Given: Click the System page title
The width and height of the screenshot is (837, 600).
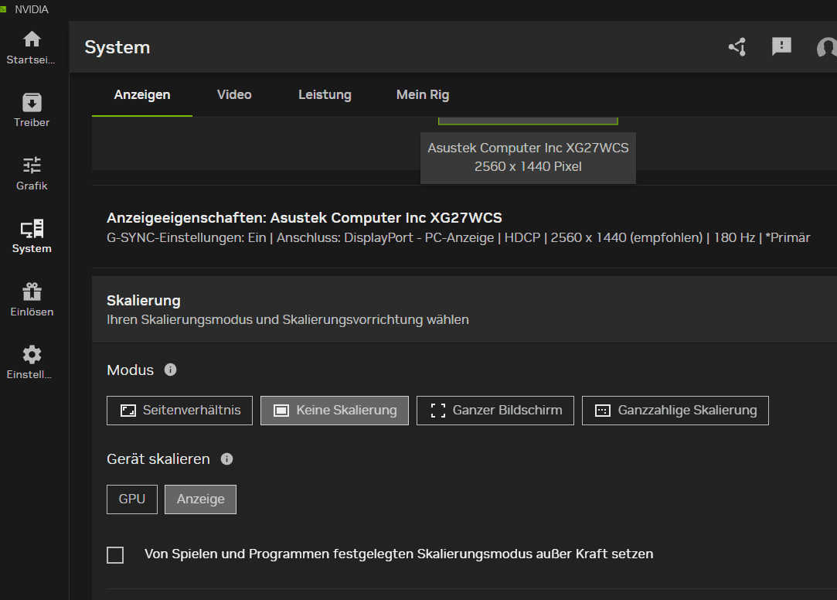Looking at the screenshot, I should 117,47.
